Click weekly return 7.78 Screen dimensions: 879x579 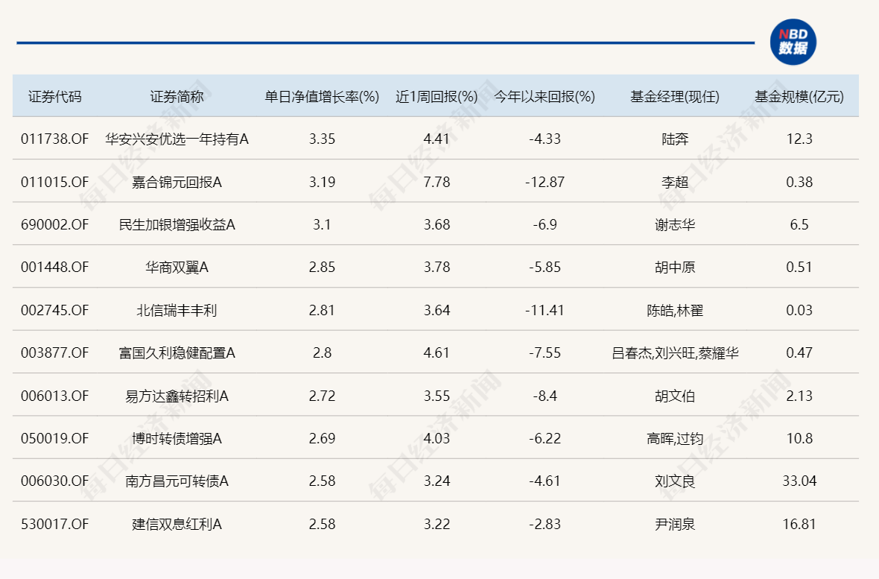click(437, 182)
